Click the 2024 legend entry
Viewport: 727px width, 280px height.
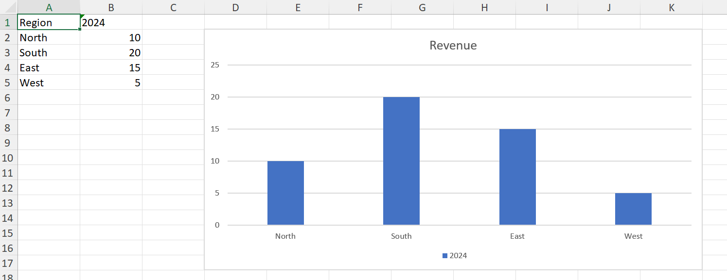click(455, 256)
